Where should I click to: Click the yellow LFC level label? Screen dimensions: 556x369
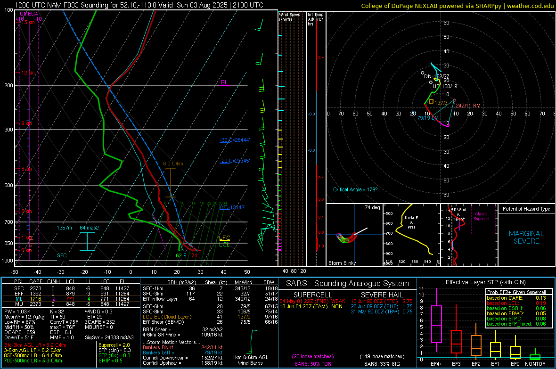(x=224, y=238)
